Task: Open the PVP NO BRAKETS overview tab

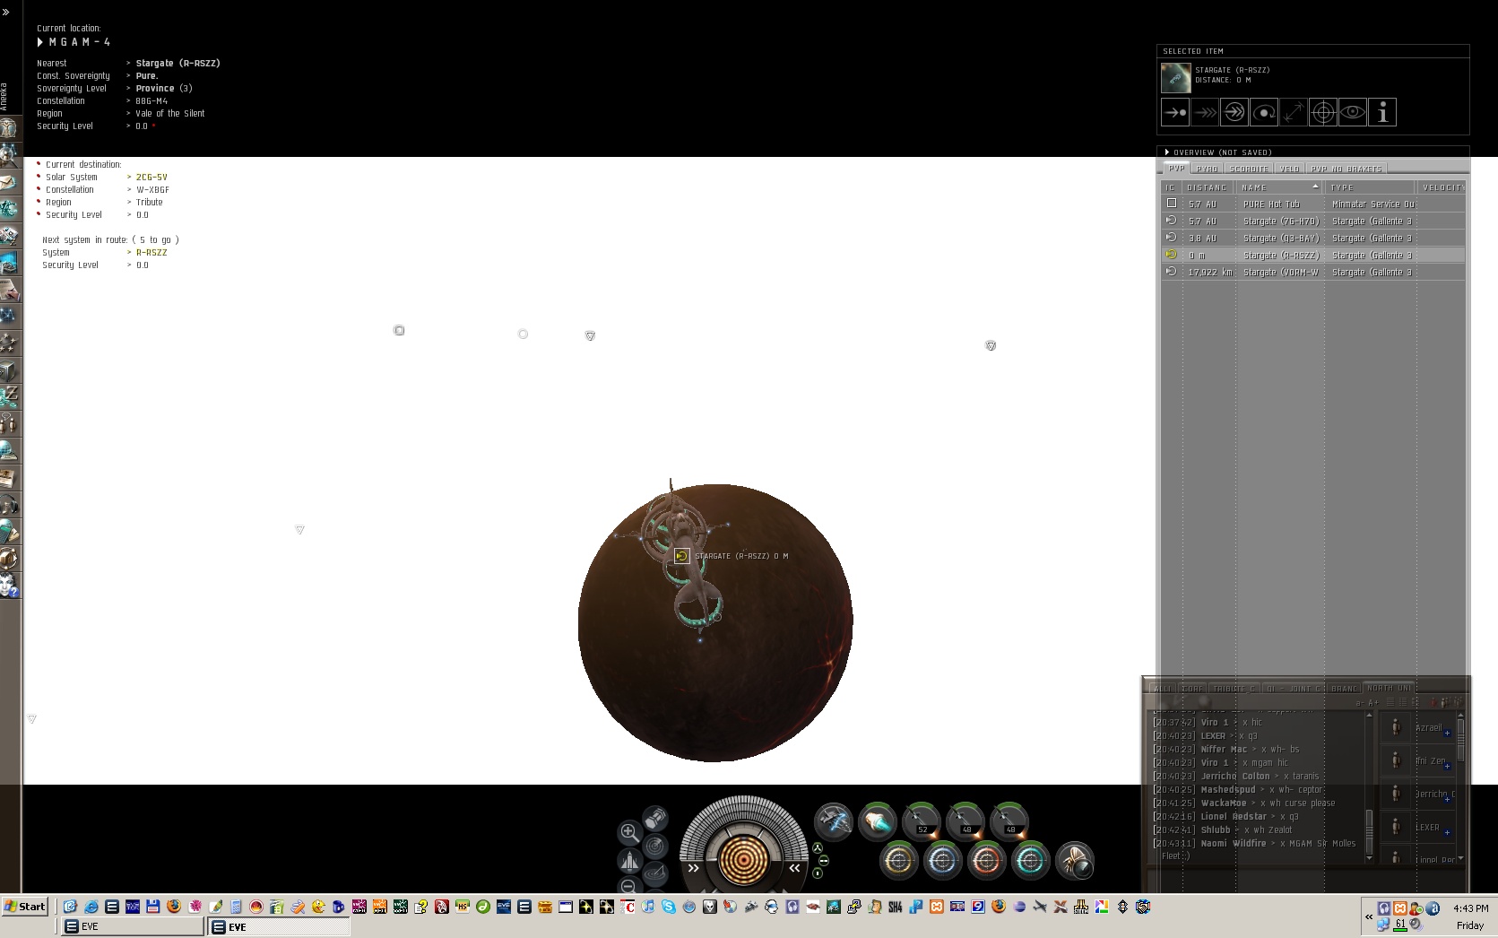Action: [x=1346, y=169]
